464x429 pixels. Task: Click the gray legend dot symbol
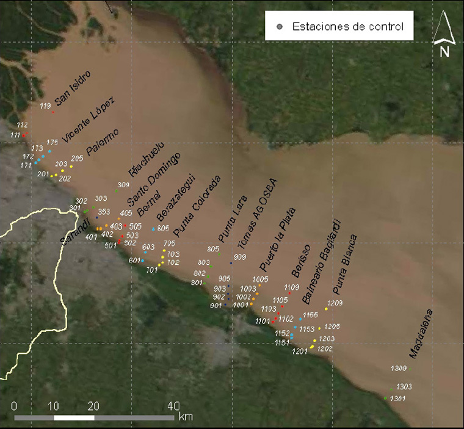tap(280, 27)
